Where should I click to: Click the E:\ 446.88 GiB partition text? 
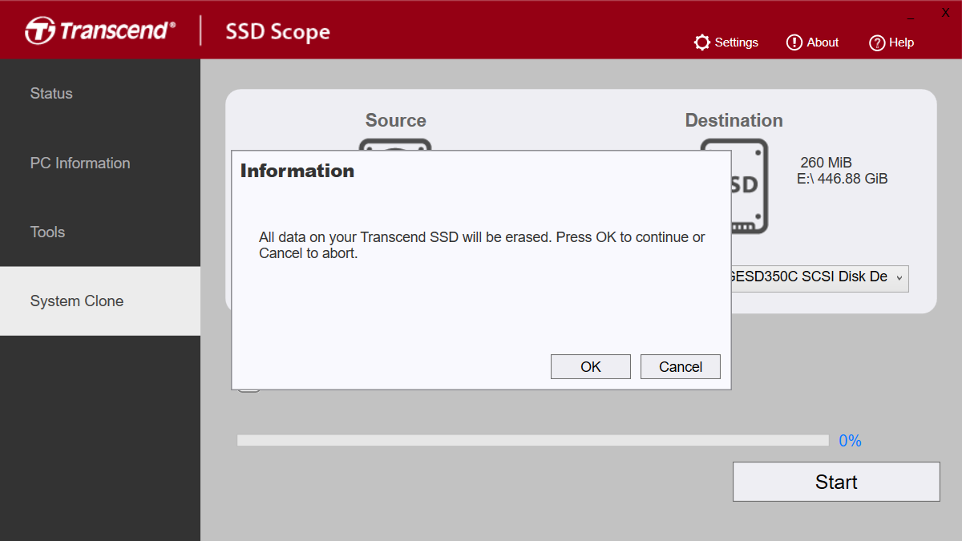pyautogui.click(x=842, y=179)
